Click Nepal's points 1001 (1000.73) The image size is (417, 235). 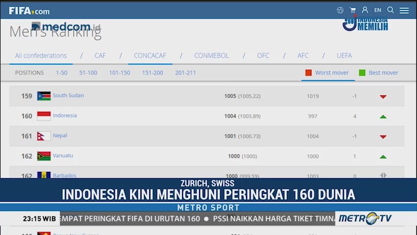(242, 136)
